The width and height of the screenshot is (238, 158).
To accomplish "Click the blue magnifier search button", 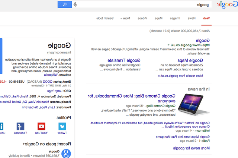I will (65, 4).
